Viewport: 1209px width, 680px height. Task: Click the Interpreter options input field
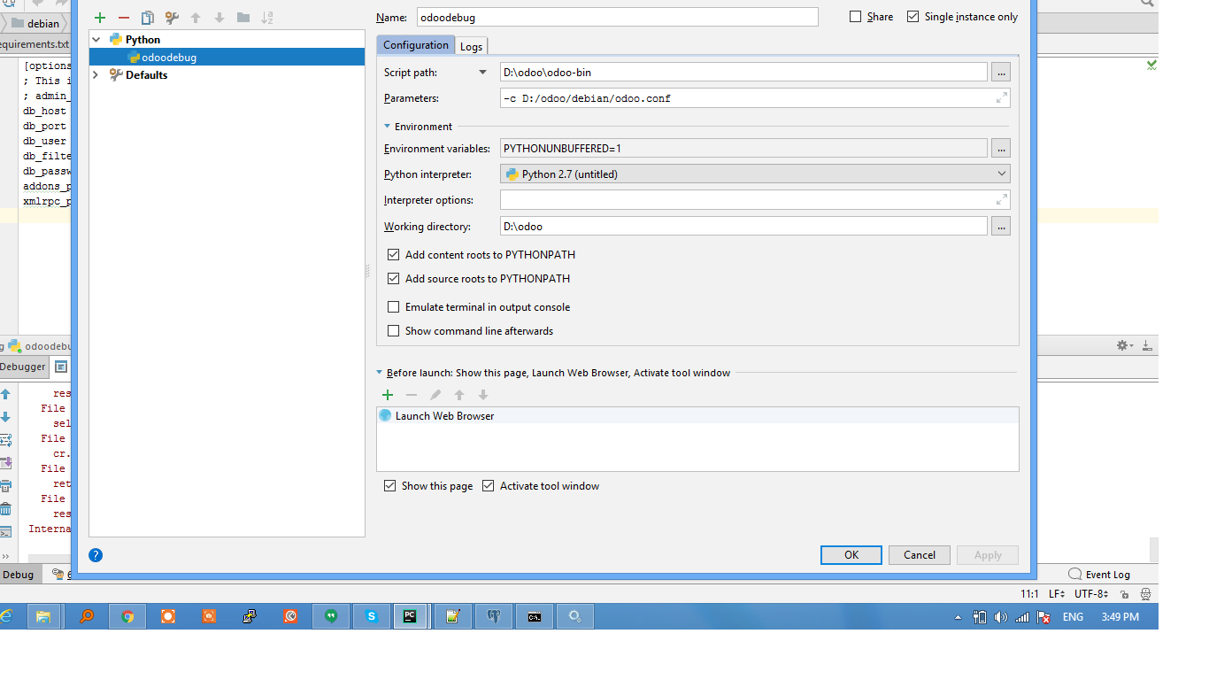click(x=755, y=200)
